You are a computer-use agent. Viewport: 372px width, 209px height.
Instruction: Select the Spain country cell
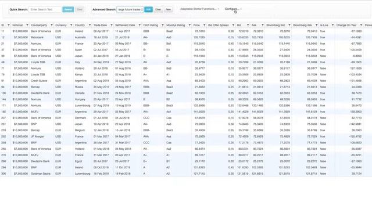tap(83, 50)
